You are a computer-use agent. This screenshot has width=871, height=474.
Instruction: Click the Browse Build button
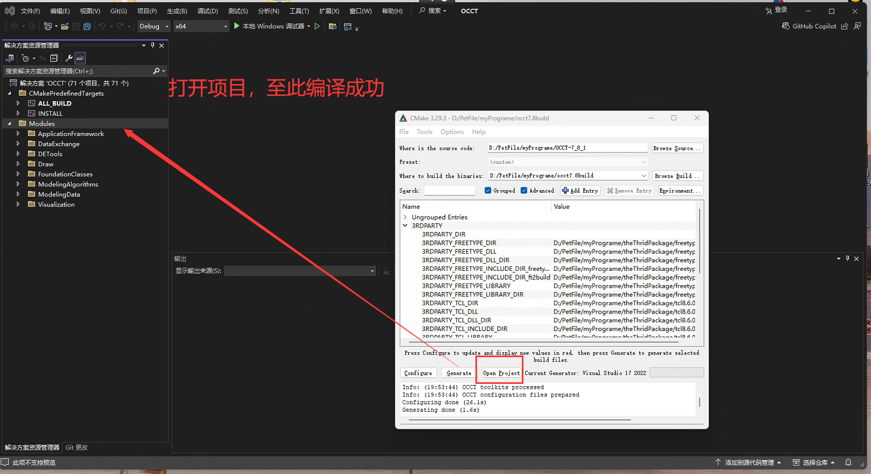click(x=677, y=176)
